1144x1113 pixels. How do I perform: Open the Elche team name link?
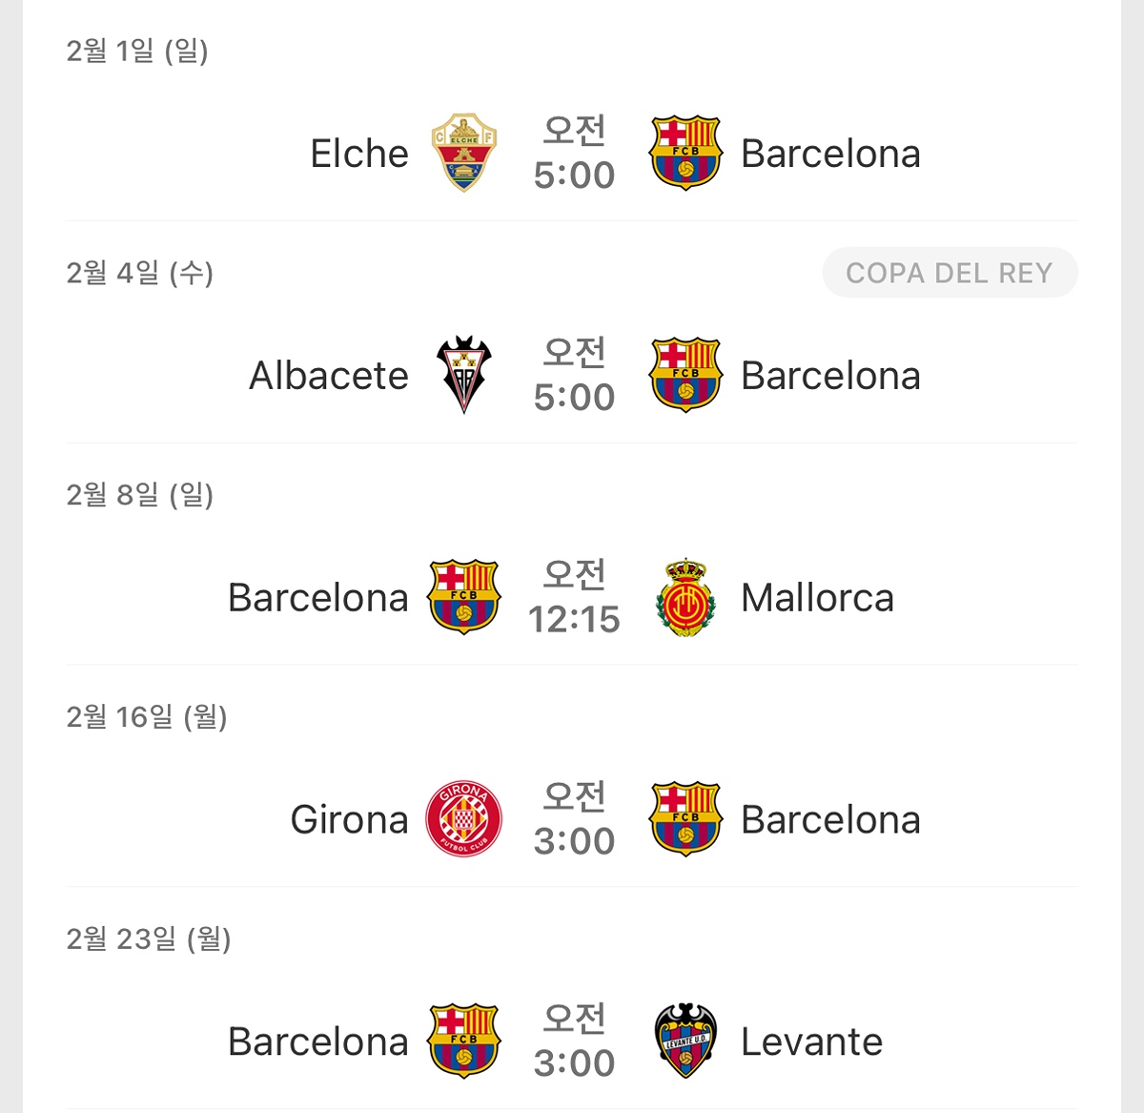point(359,154)
